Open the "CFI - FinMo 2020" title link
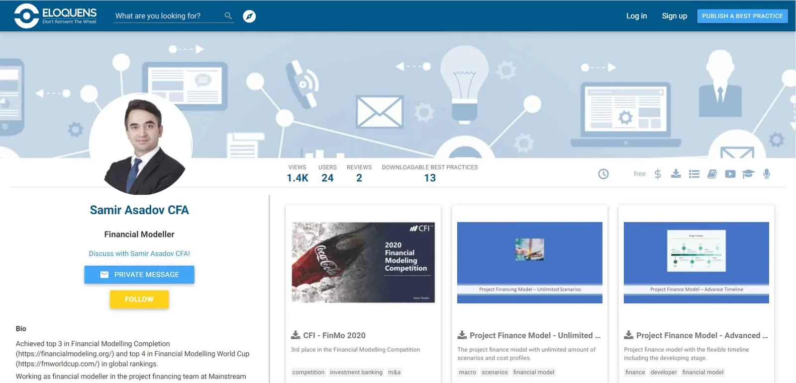Viewport: 796px width, 383px height. 334,335
